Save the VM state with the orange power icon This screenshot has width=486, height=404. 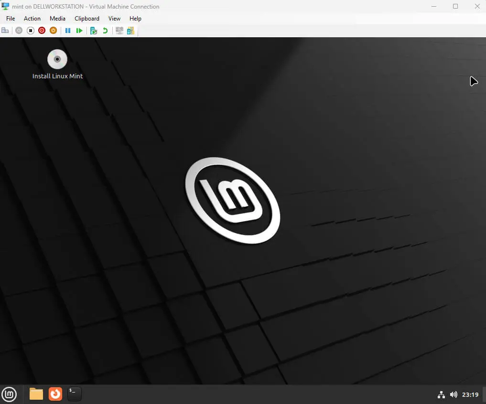click(x=54, y=31)
